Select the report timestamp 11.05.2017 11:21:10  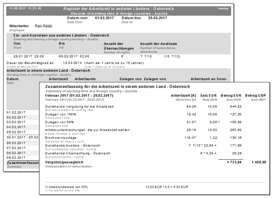coord(25,8)
